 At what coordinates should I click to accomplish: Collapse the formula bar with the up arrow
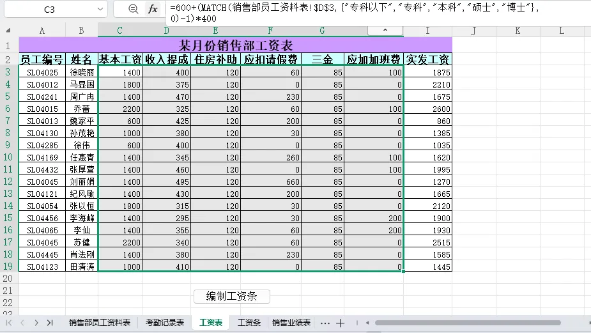click(x=385, y=30)
